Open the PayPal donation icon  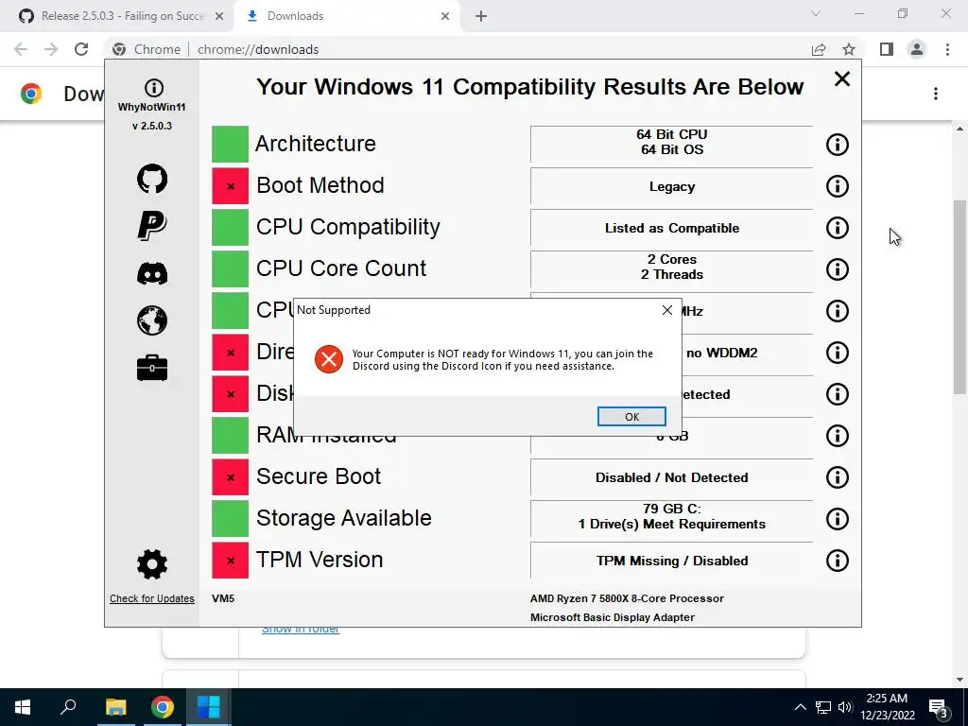point(152,225)
